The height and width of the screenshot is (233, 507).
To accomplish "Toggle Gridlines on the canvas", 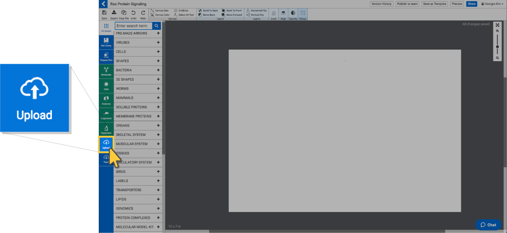I will [181, 10].
